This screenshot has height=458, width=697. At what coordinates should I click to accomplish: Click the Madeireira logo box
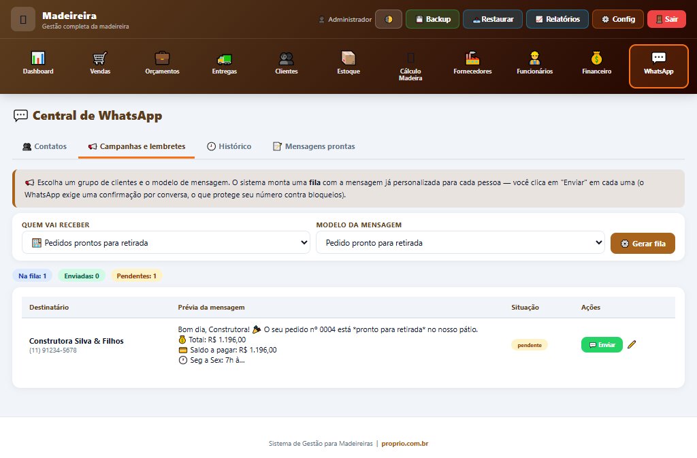click(x=23, y=19)
